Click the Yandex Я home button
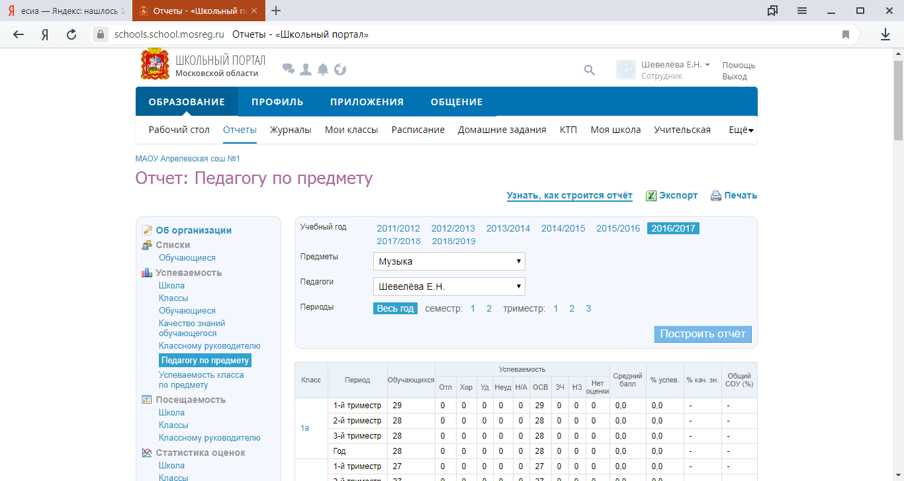 click(x=45, y=34)
